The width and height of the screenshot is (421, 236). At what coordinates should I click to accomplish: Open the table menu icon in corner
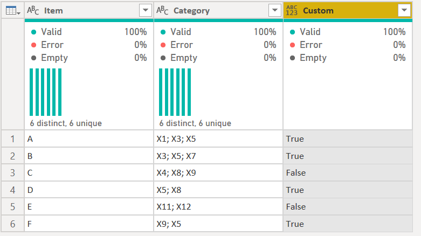[x=12, y=11]
